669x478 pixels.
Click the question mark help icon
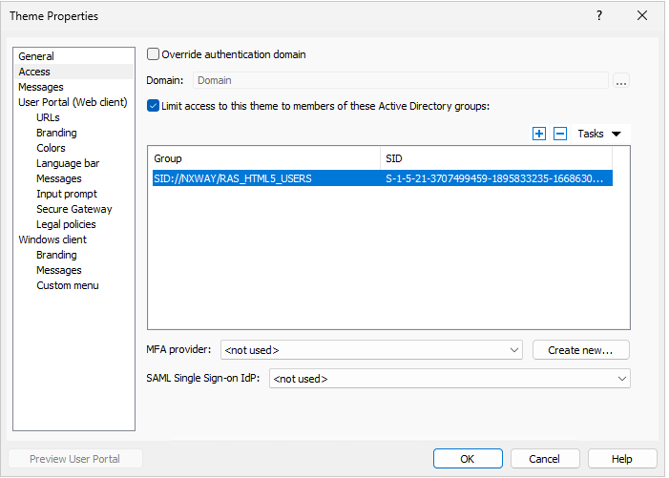tap(599, 16)
